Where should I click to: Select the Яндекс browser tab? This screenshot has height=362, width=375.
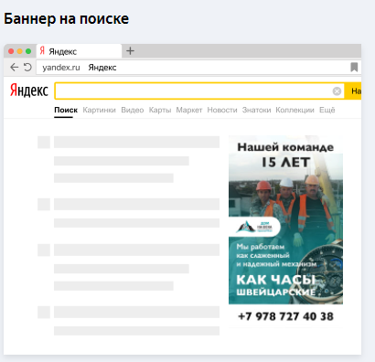point(80,51)
